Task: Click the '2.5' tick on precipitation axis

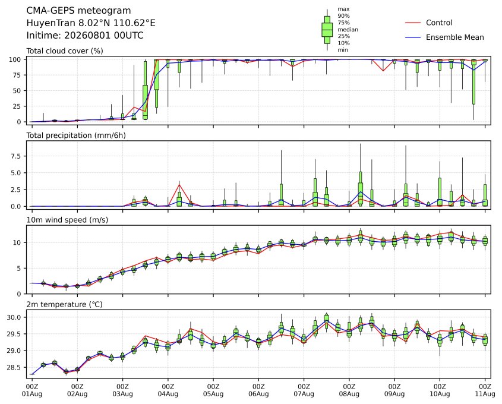Action: (16, 190)
